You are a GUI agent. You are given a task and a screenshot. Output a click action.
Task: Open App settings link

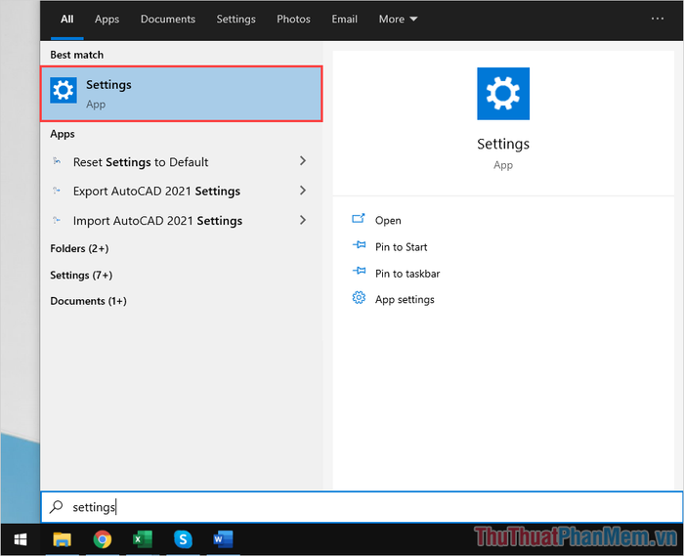pyautogui.click(x=405, y=300)
